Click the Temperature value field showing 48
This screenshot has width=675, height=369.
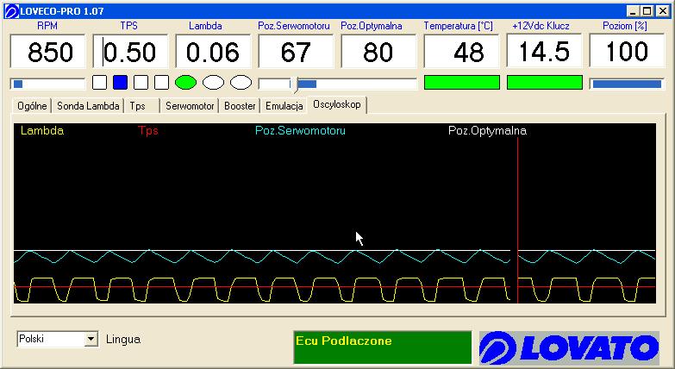pos(461,52)
